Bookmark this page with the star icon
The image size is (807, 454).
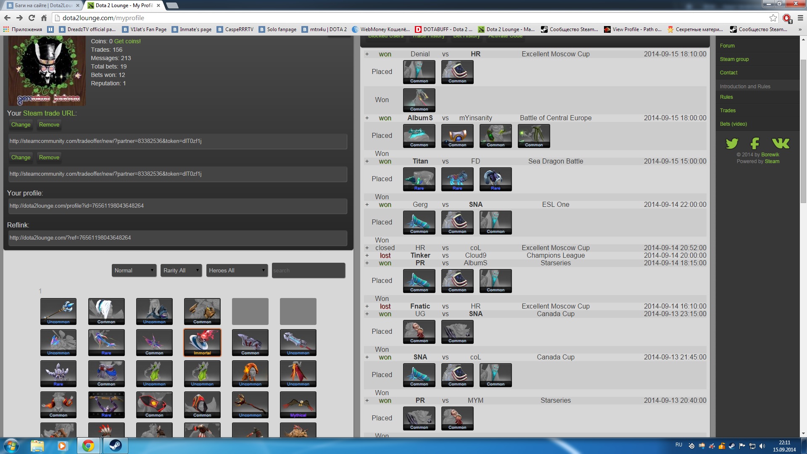(x=773, y=18)
